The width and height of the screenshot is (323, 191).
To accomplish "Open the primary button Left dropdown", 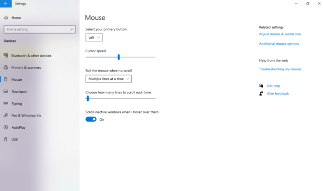I will coord(94,37).
